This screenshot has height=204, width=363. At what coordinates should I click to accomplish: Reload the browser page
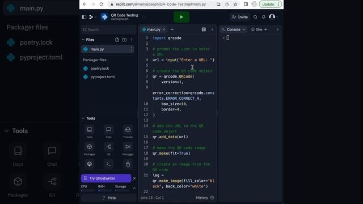coord(101,4)
